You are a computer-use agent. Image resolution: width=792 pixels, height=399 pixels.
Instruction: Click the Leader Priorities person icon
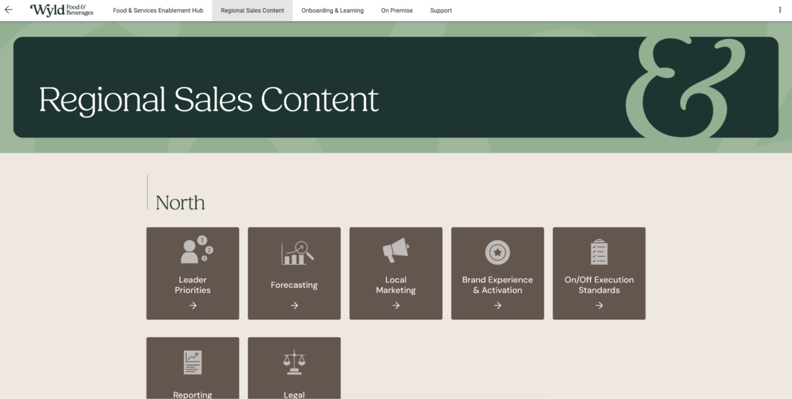coord(197,250)
